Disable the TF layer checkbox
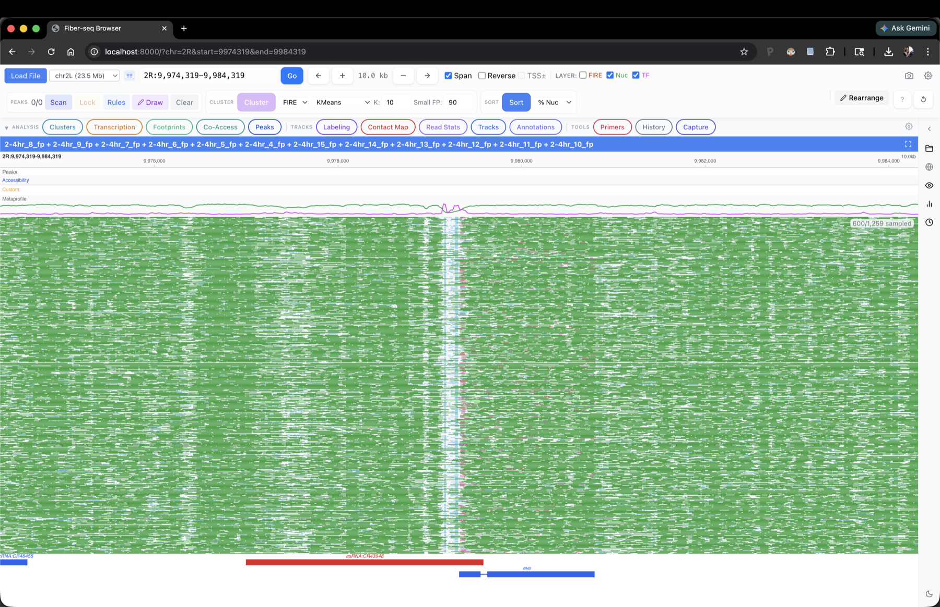 pos(636,75)
